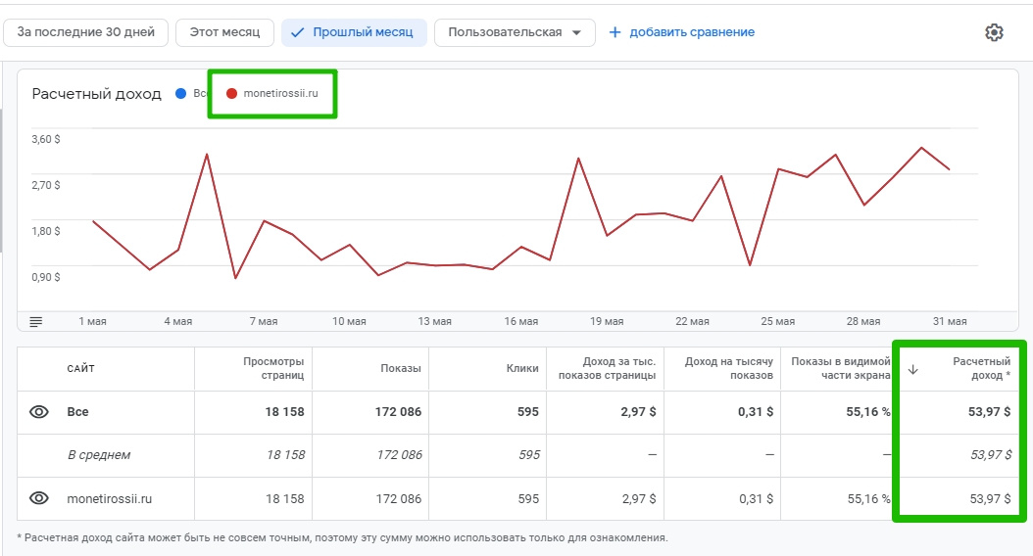Image resolution: width=1033 pixels, height=556 pixels.
Task: Click the sort arrow beside Расчетный доход
Action: (x=913, y=369)
